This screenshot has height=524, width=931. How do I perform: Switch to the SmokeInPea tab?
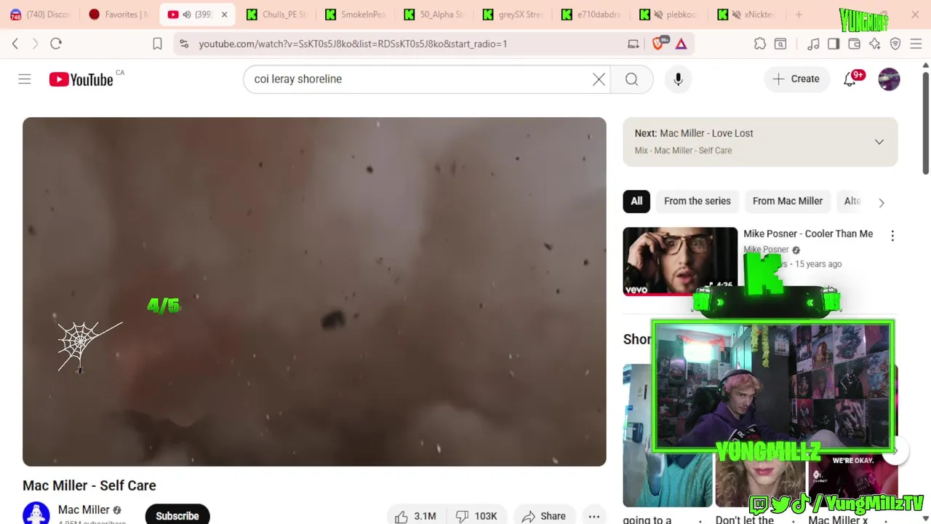tap(356, 15)
